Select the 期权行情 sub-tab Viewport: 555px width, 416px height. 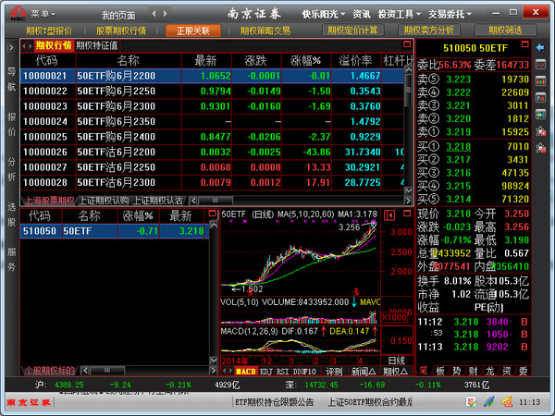coord(54,45)
